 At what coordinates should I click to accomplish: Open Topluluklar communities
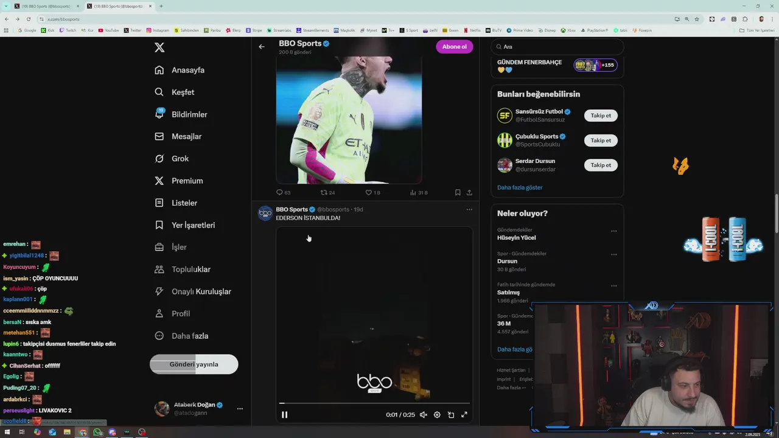pos(183,269)
